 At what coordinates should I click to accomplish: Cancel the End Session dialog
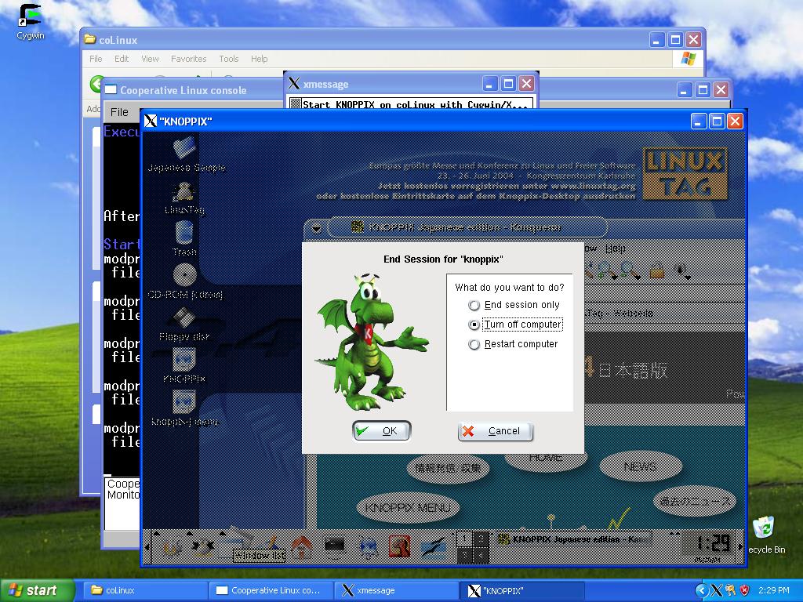click(496, 431)
